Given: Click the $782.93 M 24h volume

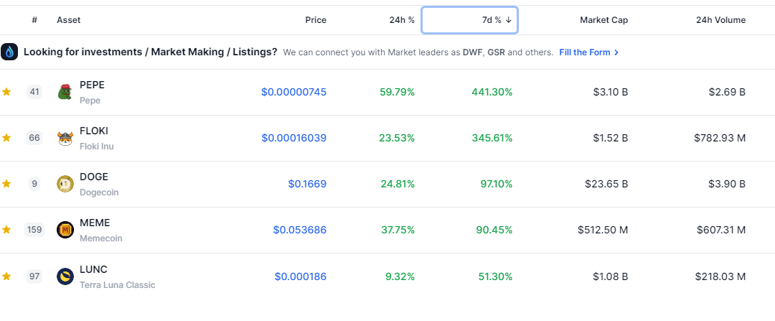Looking at the screenshot, I should click(720, 138).
